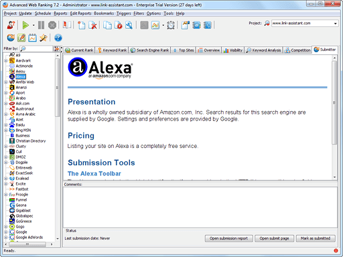Select Baidu in the search engine tree

click(20, 124)
